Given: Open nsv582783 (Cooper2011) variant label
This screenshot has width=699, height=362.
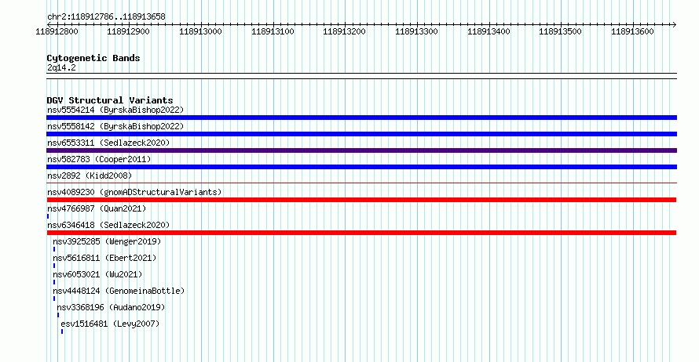Looking at the screenshot, I should (99, 159).
